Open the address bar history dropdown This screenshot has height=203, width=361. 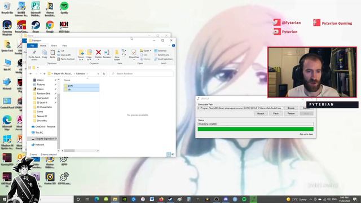[x=98, y=74]
